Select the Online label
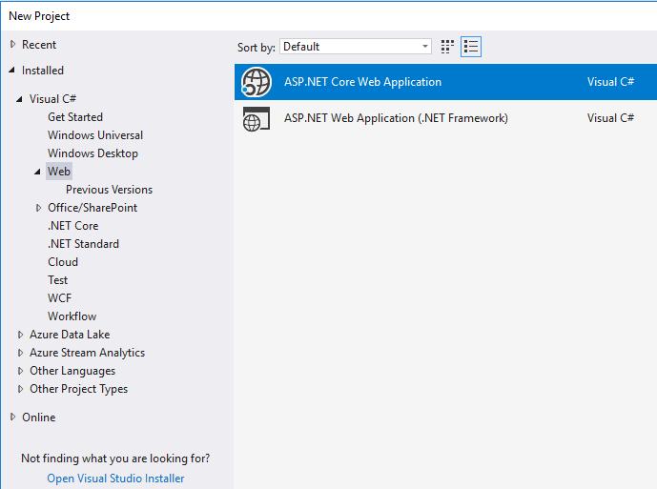The height and width of the screenshot is (489, 657). pos(38,418)
